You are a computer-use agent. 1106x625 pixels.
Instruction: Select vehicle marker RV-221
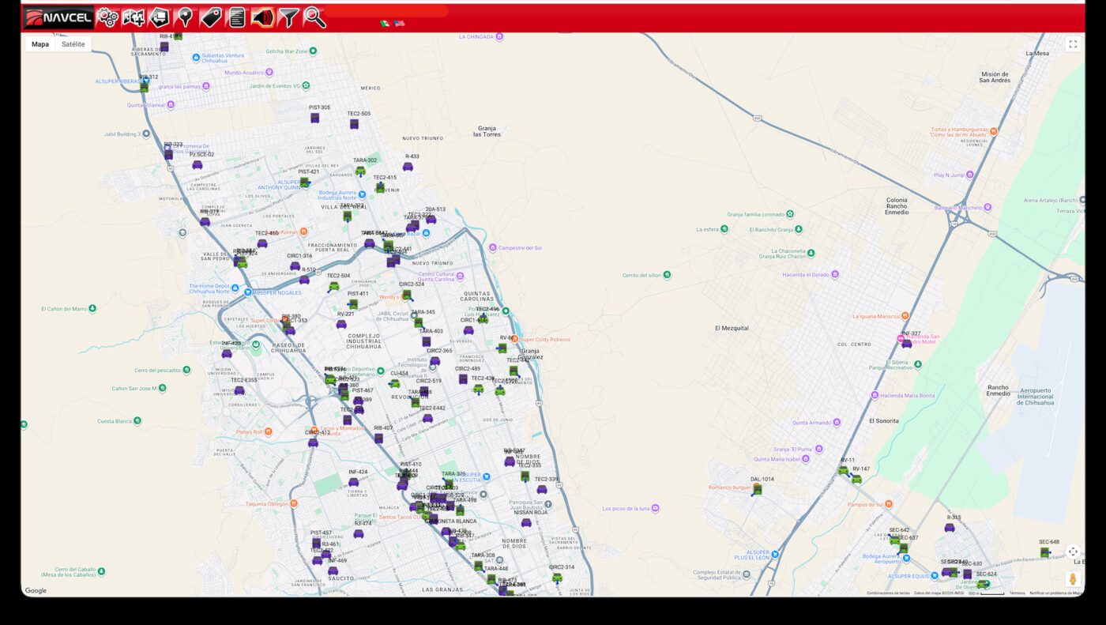coord(341,324)
